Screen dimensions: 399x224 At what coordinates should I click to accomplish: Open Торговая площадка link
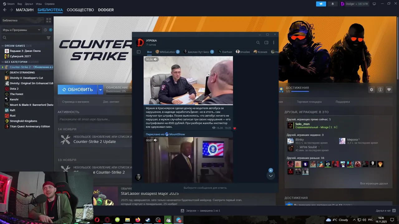tap(309, 102)
